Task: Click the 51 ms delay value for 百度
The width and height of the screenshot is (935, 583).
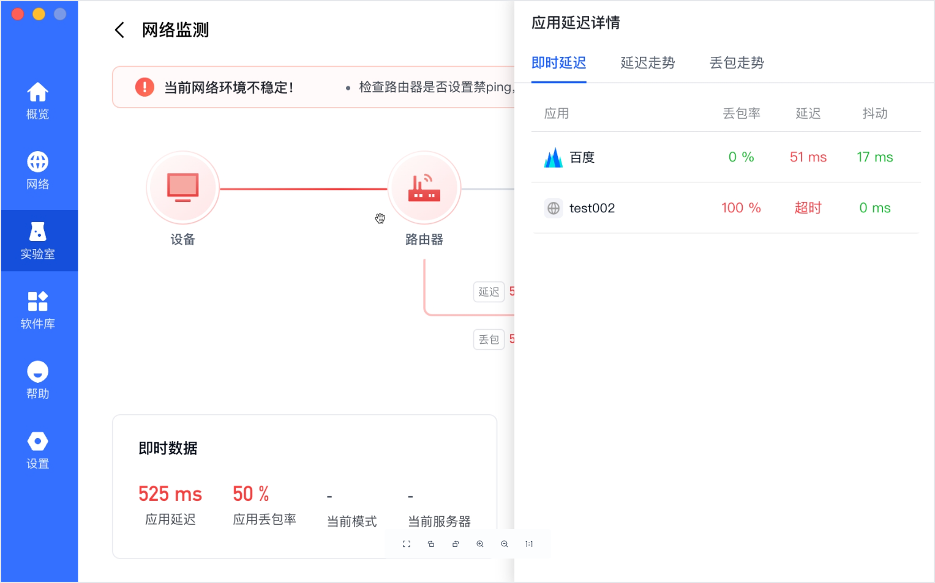Action: click(x=808, y=157)
